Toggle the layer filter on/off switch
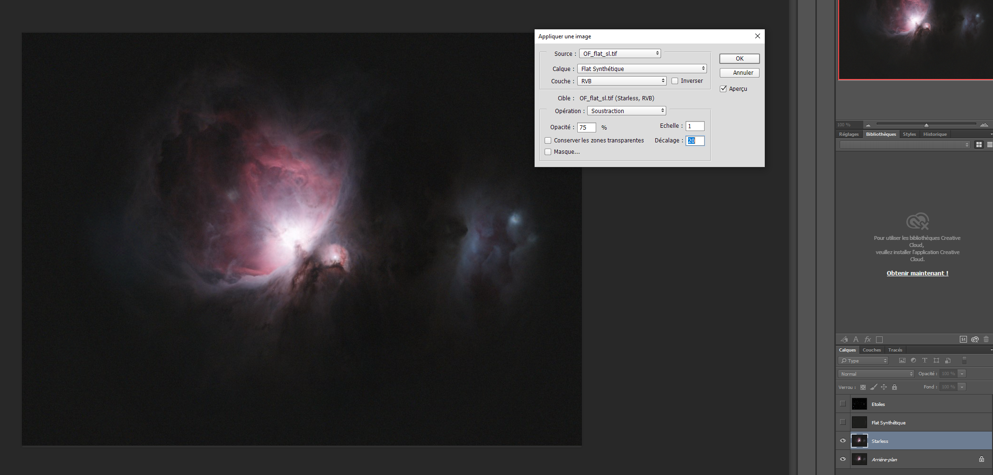 pos(964,361)
